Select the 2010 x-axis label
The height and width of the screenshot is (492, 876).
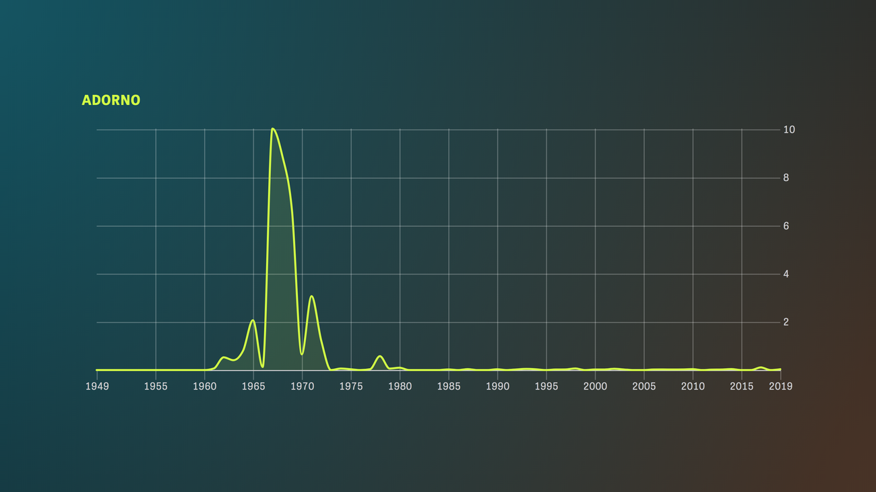click(693, 386)
